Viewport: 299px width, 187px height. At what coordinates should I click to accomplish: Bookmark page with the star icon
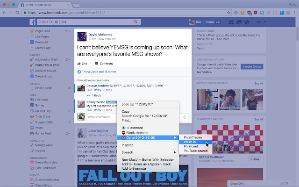click(228, 13)
